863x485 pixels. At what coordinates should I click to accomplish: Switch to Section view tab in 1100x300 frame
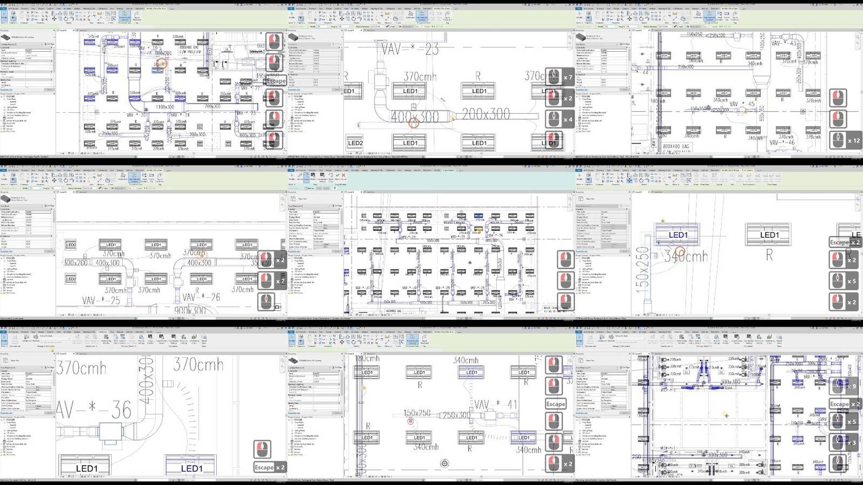click(x=82, y=30)
